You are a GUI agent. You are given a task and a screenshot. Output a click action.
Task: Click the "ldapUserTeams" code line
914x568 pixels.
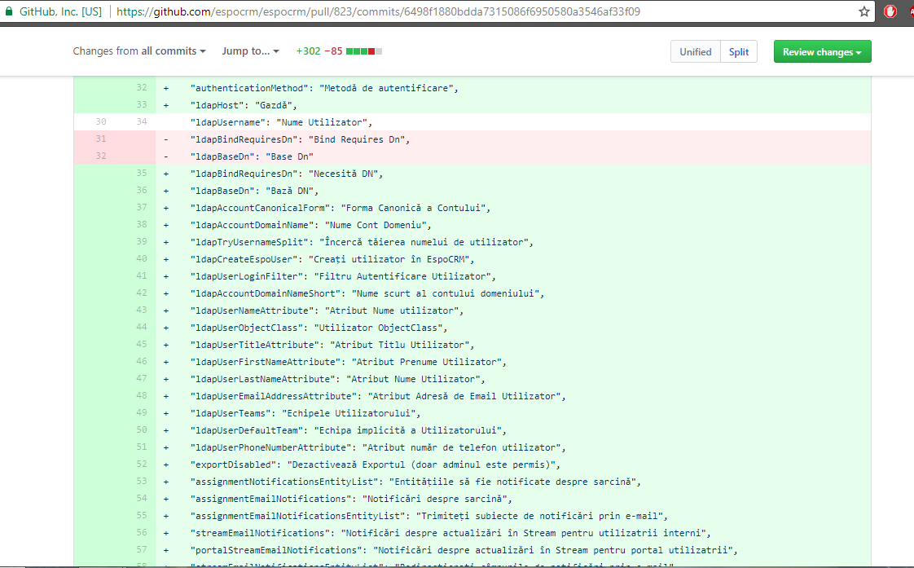[x=305, y=413]
